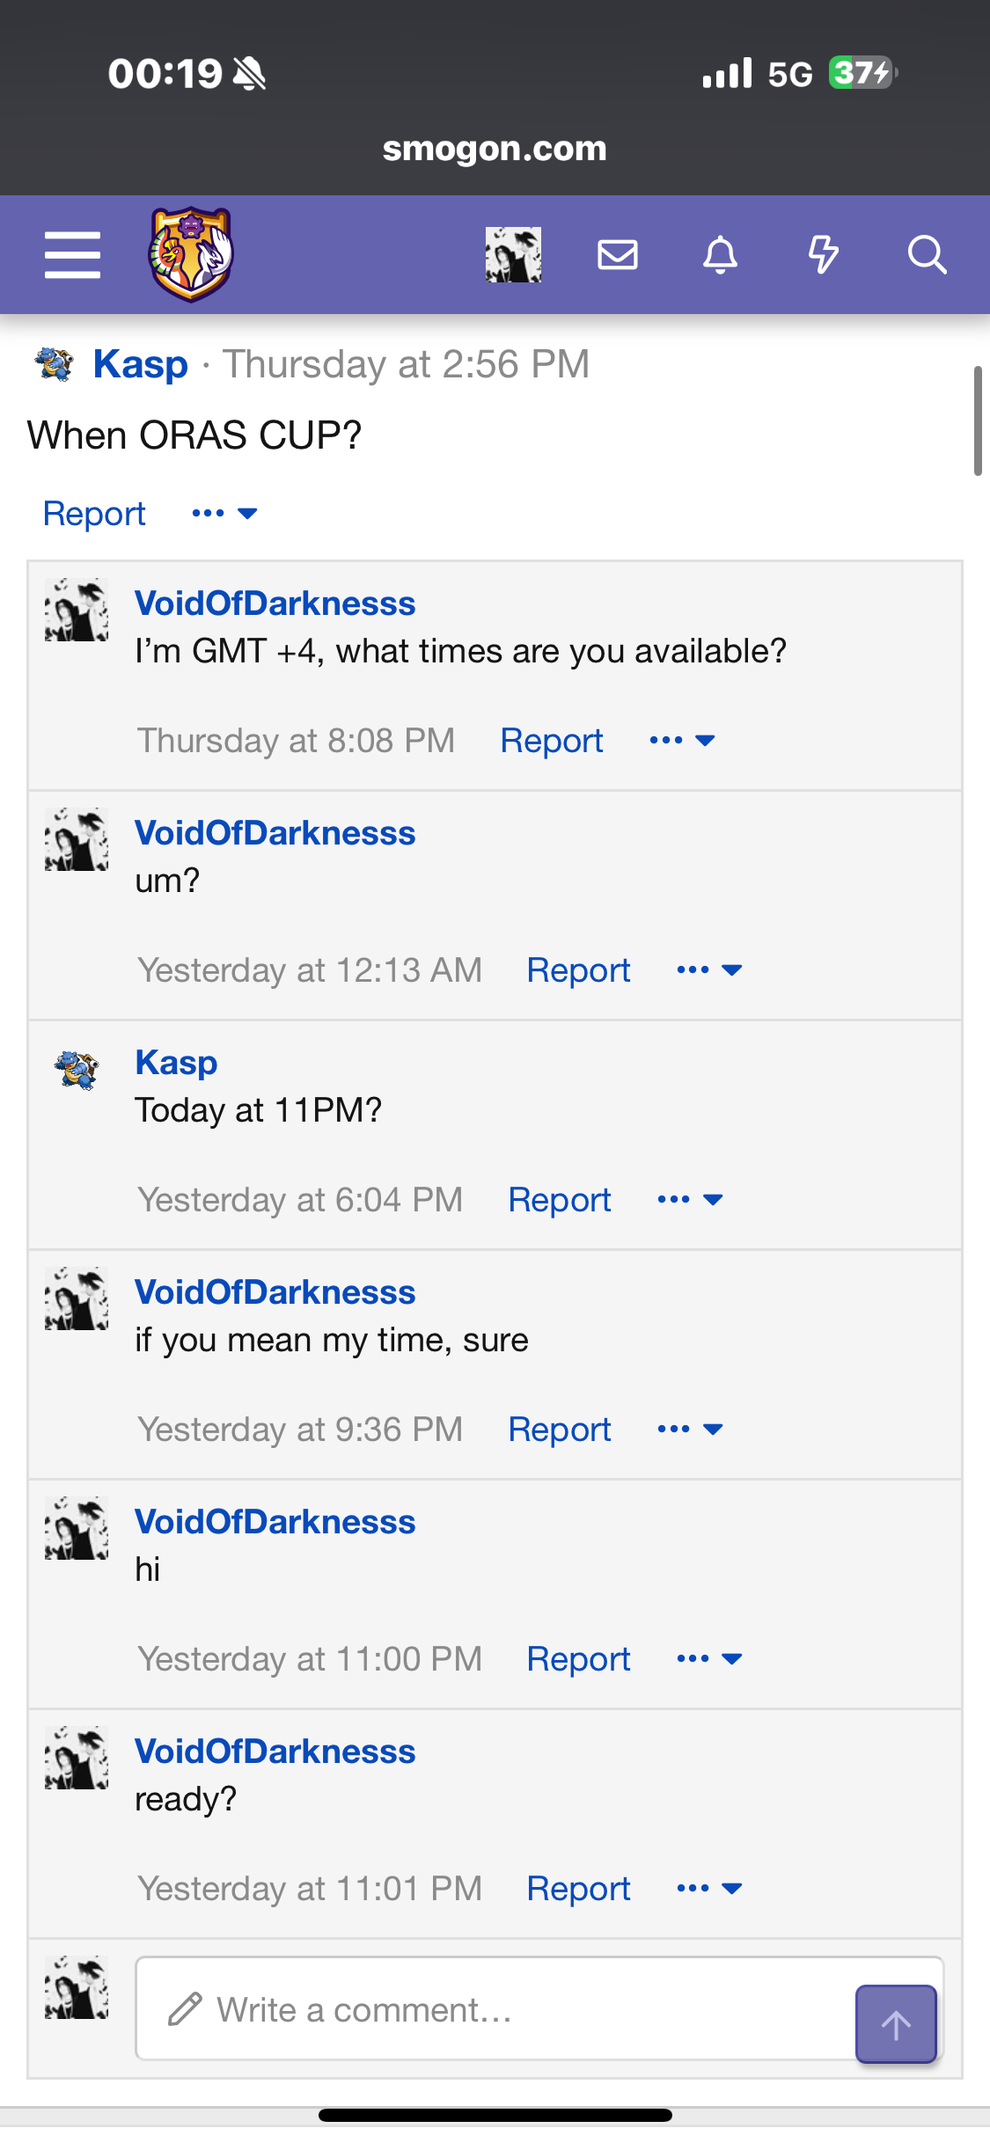Expand options menu under Kasp's profile post
The width and height of the screenshot is (990, 2143).
tap(224, 514)
